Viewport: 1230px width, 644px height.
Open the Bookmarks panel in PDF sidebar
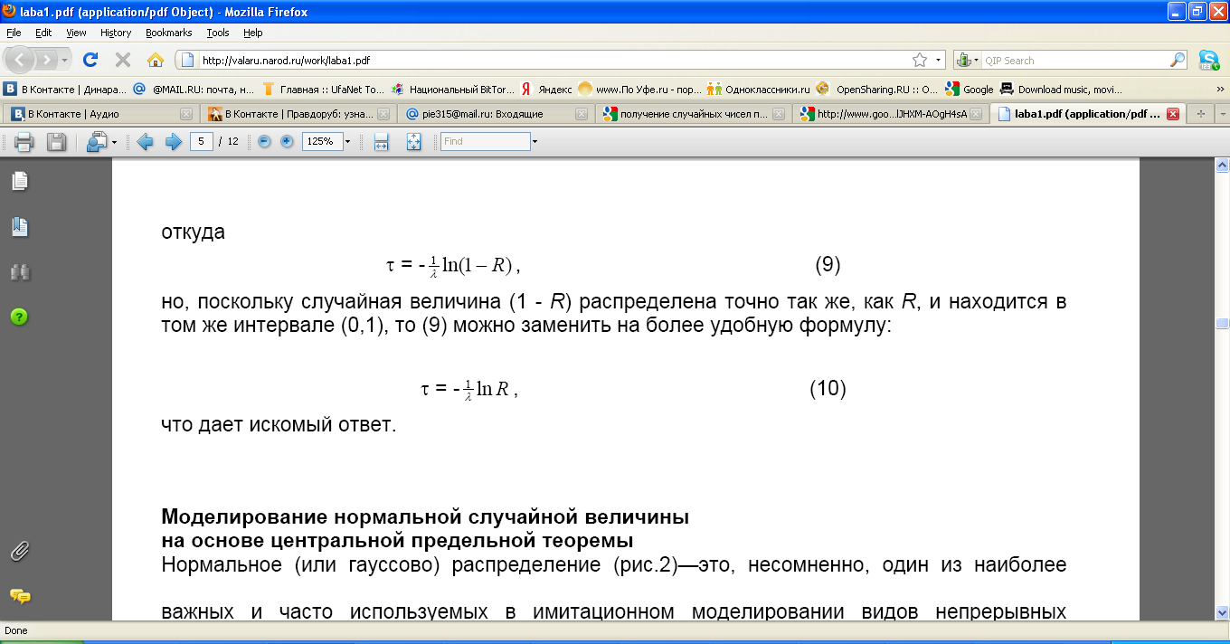[x=19, y=226]
